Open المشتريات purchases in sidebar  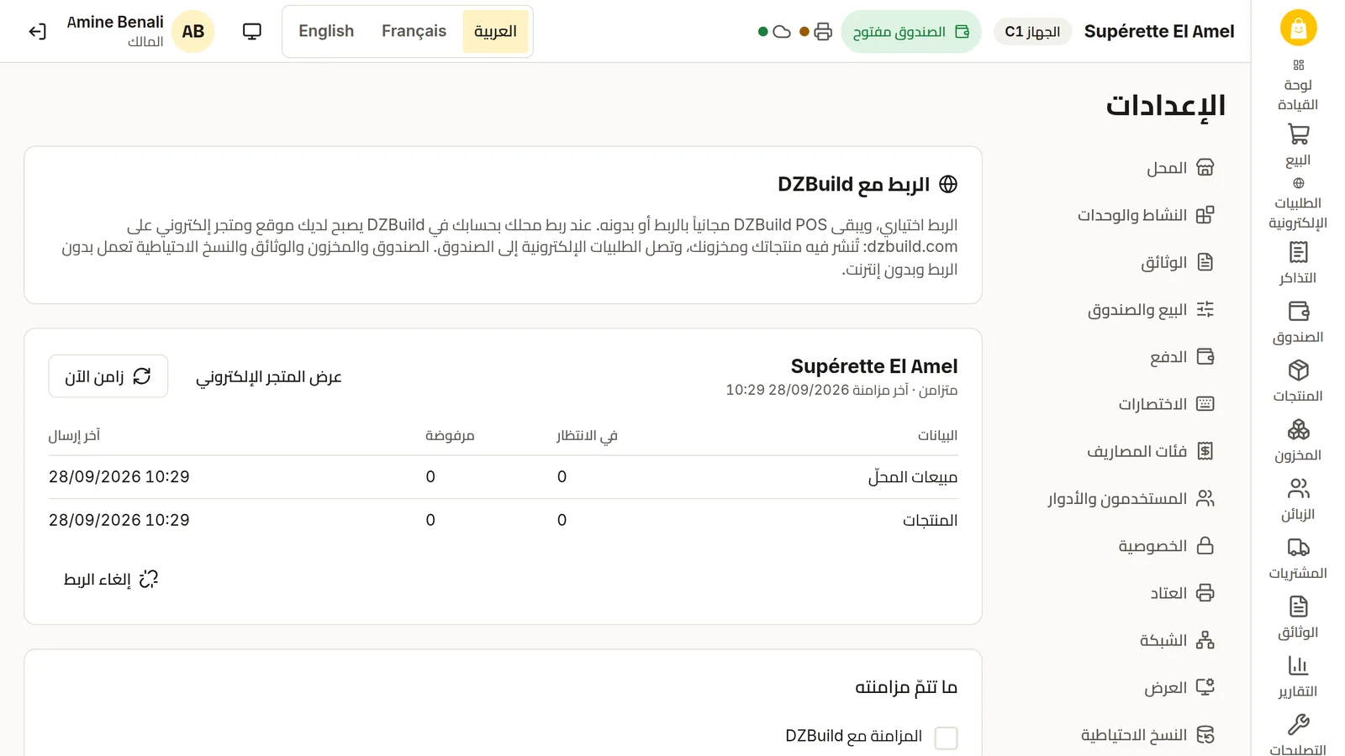click(1298, 559)
